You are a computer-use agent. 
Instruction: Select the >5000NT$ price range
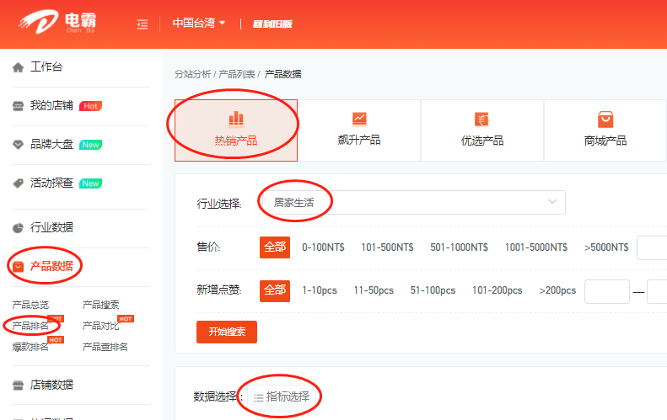606,247
